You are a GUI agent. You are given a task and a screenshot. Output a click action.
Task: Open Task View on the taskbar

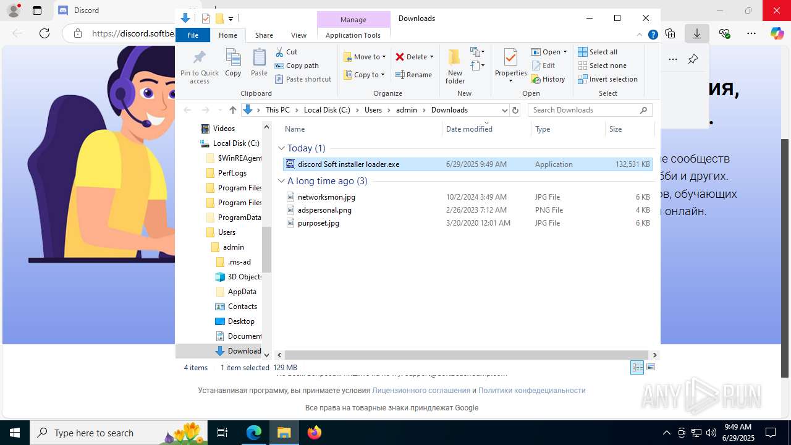pyautogui.click(x=223, y=433)
